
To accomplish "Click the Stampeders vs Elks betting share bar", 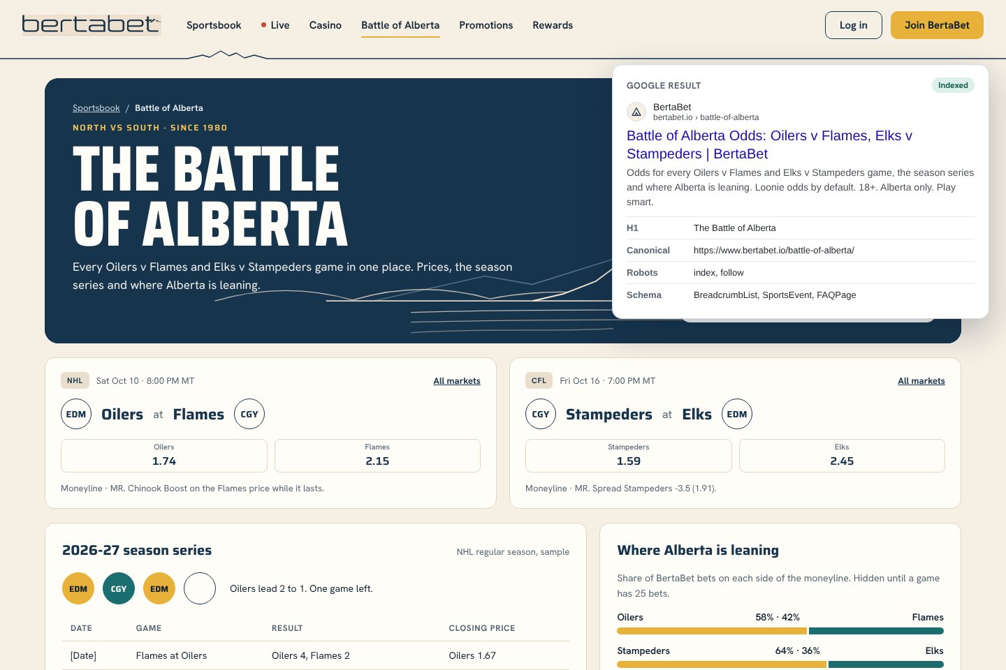I will tap(780, 664).
